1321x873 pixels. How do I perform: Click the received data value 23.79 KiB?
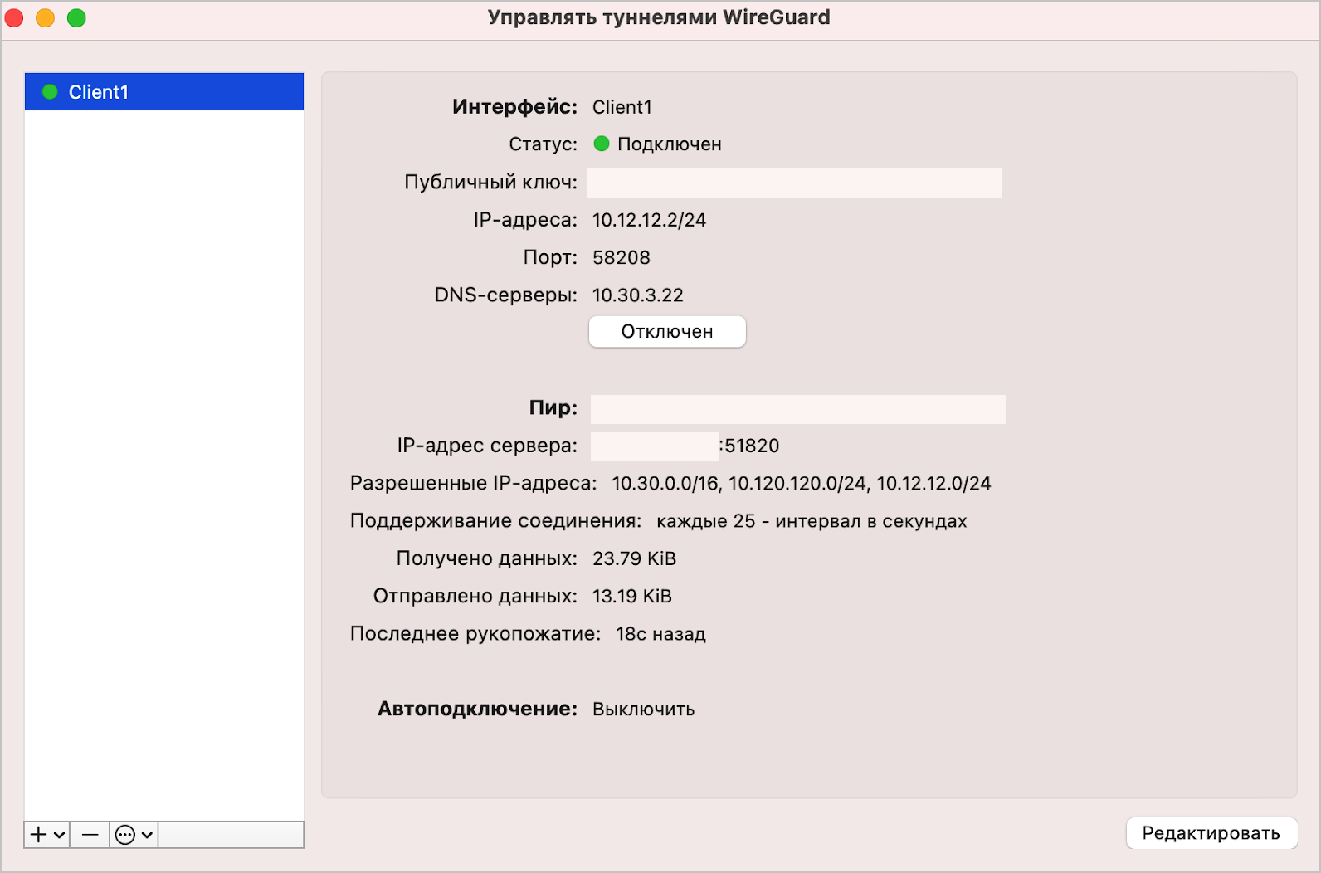(x=634, y=558)
